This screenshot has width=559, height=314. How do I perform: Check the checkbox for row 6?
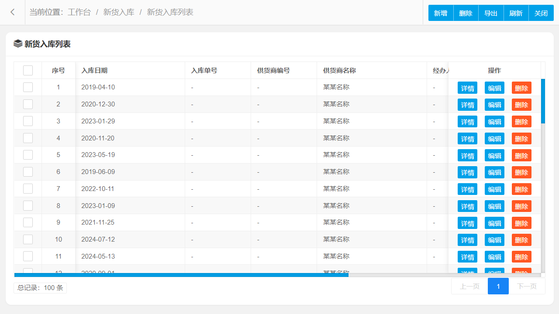pos(28,172)
